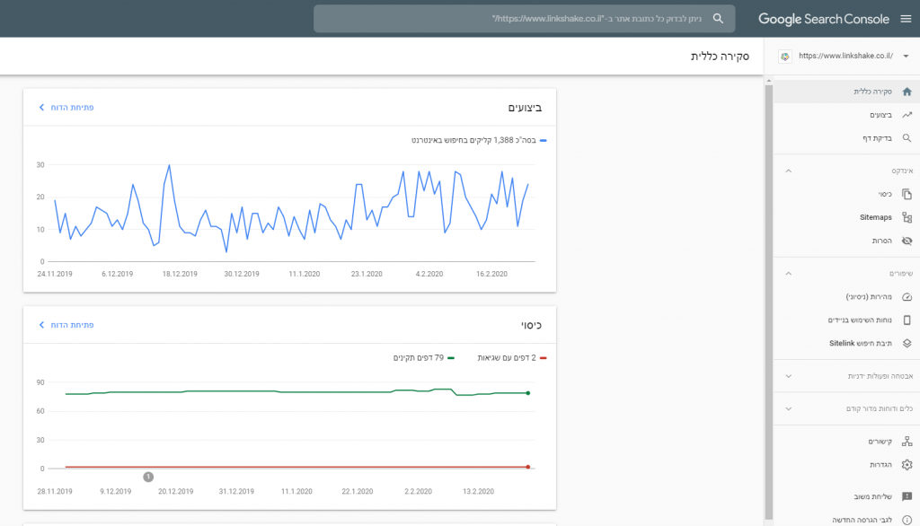Click the 79 דפים תקינים legend text
The width and height of the screenshot is (920, 526).
pos(419,358)
